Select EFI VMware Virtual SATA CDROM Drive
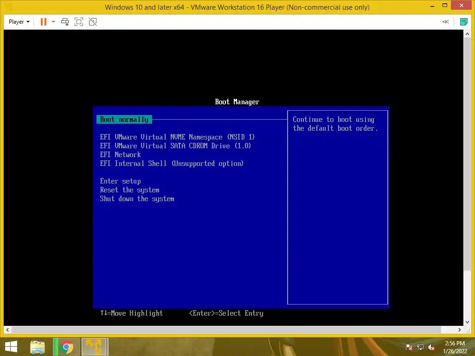The width and height of the screenshot is (475, 356). (175, 146)
